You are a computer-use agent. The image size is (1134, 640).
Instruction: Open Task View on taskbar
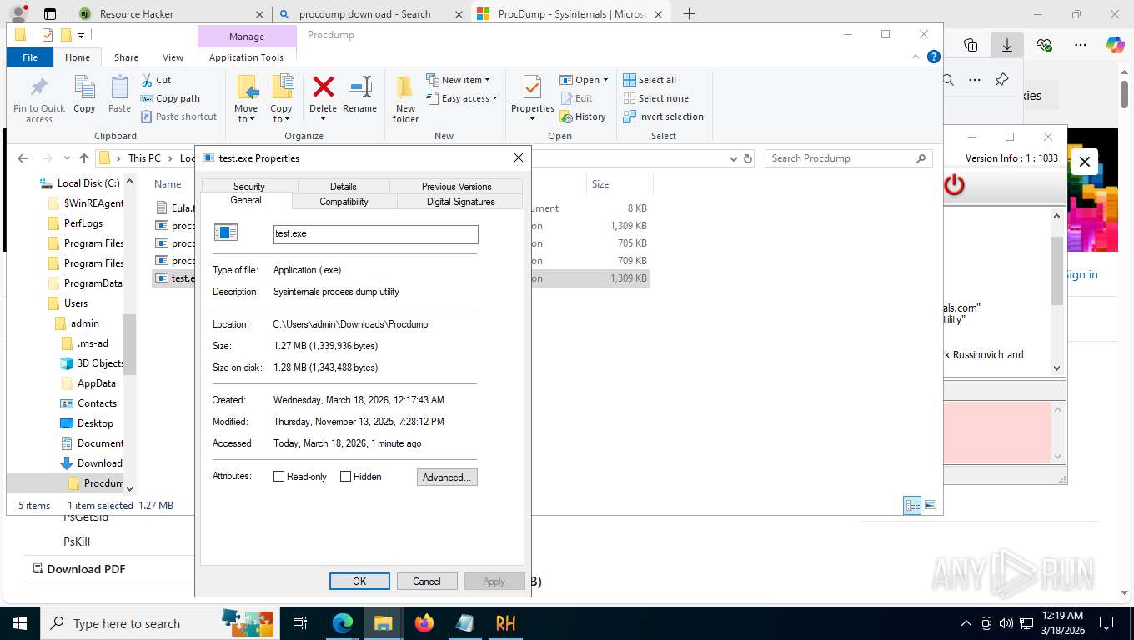301,623
